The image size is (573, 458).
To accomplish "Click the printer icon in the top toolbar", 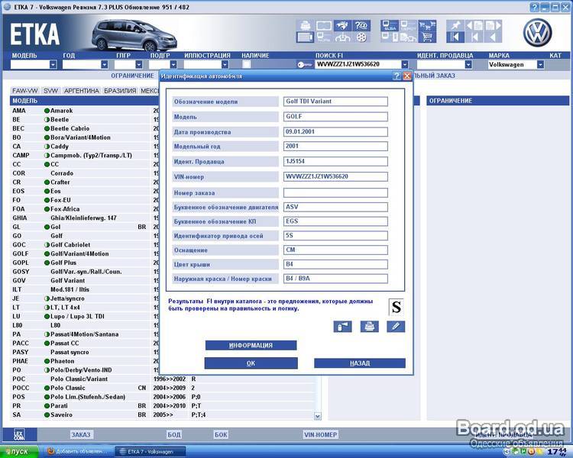I will click(304, 25).
